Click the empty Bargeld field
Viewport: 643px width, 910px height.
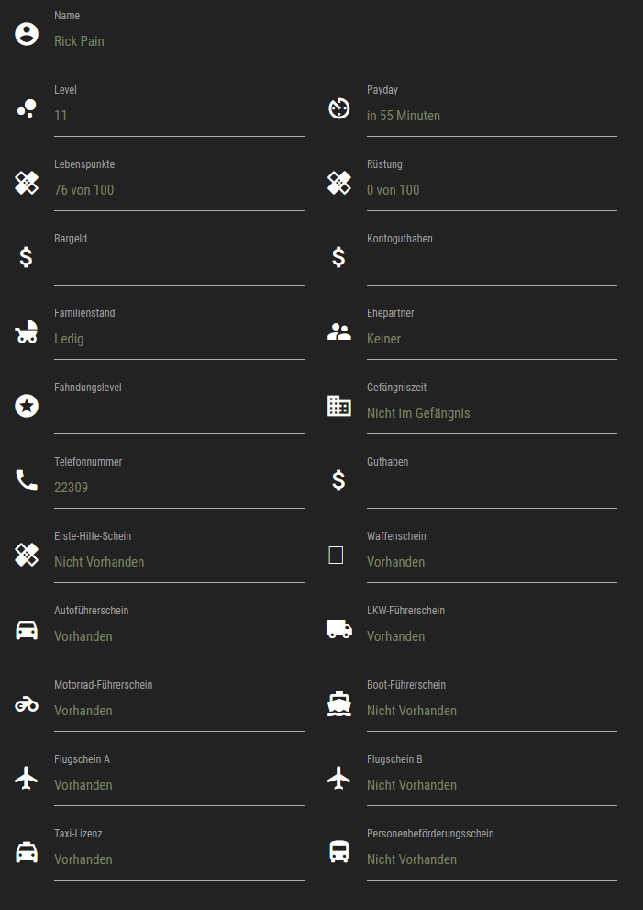(x=179, y=265)
